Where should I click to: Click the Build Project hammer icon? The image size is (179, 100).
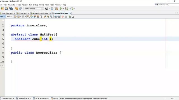point(52,9)
